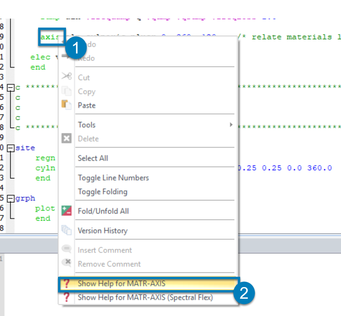Click the Fold/Unfold All plus-minus icon

point(66,211)
